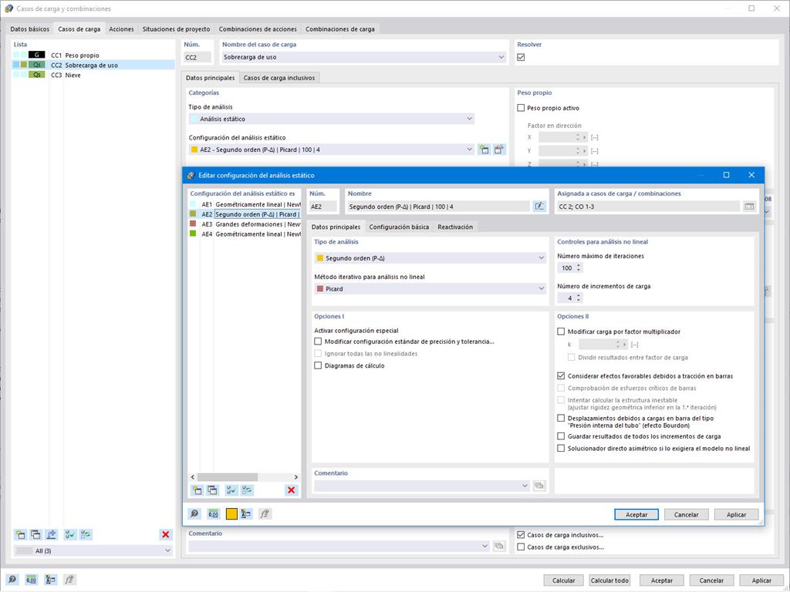Enable Casos de carga exclusivos checkbox

pos(521,547)
